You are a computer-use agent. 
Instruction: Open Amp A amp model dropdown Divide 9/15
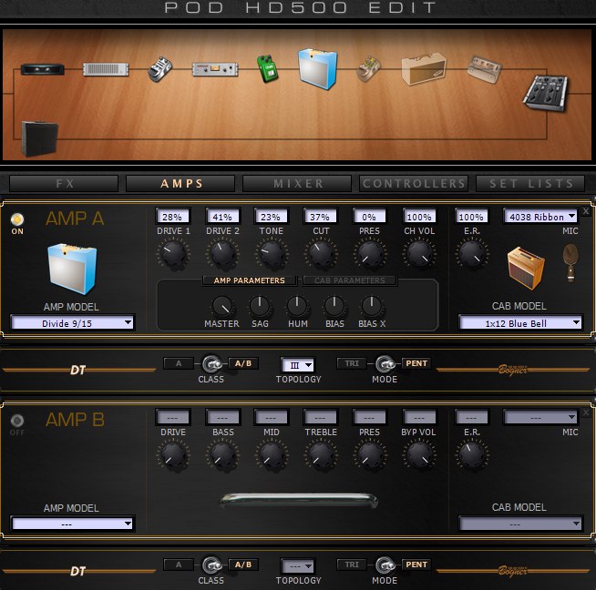coord(72,323)
